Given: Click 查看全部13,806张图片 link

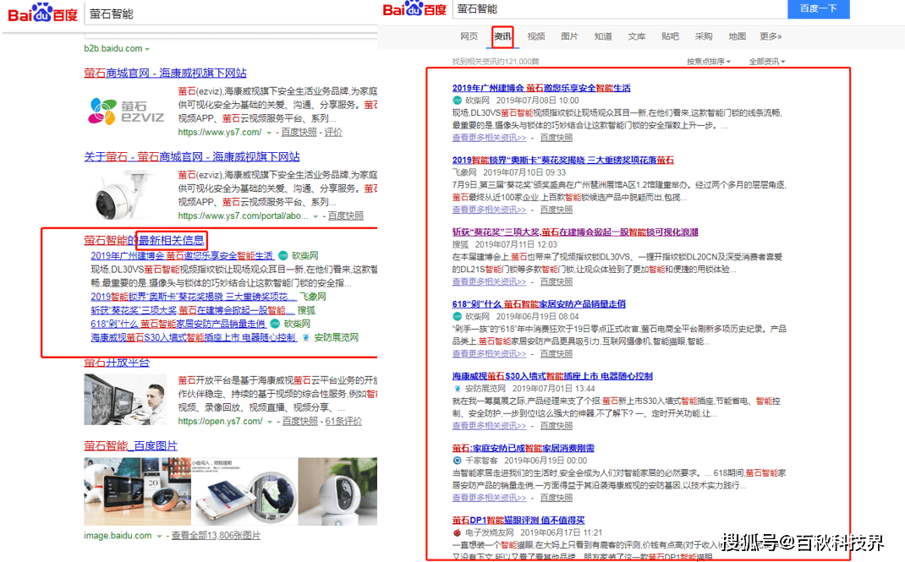Looking at the screenshot, I should [x=216, y=536].
